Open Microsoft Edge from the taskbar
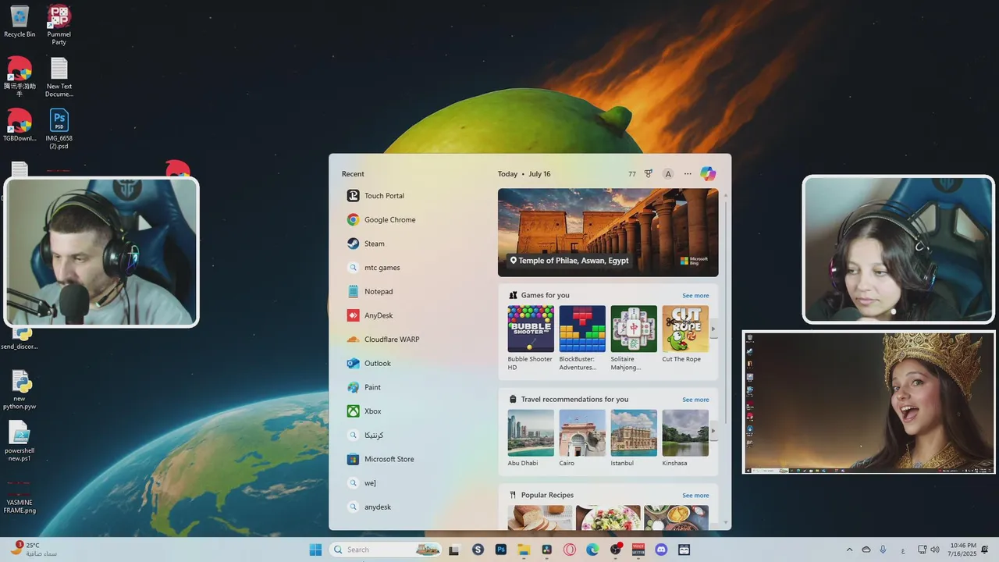Image resolution: width=999 pixels, height=562 pixels. pos(592,550)
